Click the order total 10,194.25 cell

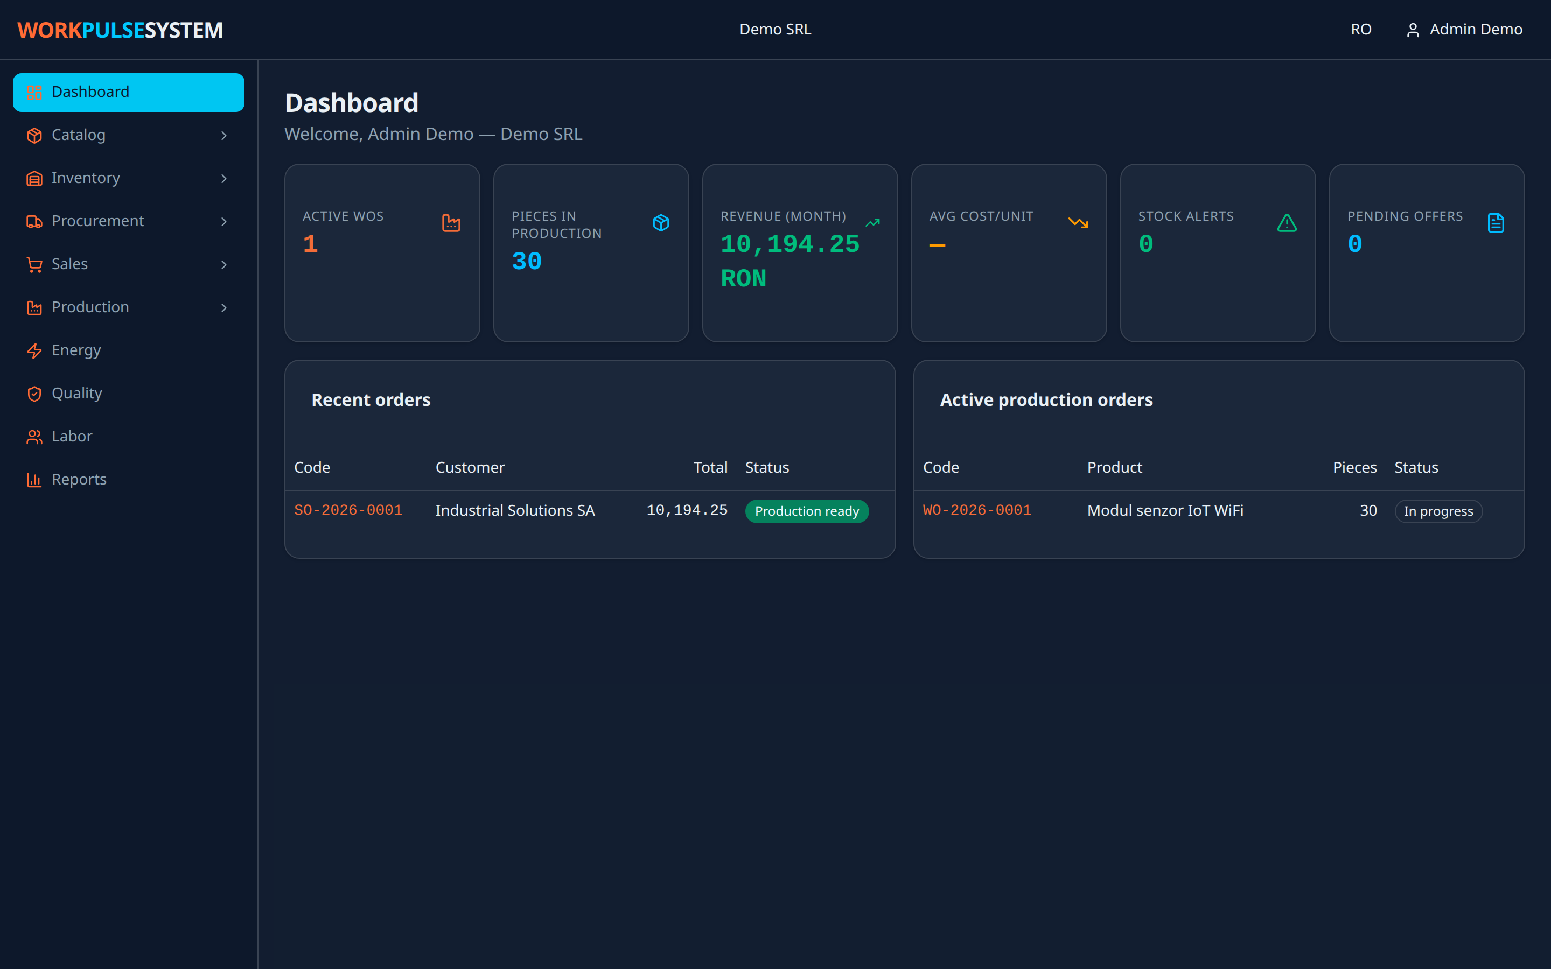tap(687, 510)
